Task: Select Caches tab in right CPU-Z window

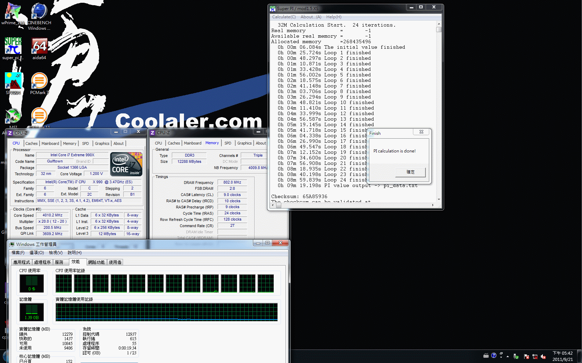Action: tap(174, 143)
